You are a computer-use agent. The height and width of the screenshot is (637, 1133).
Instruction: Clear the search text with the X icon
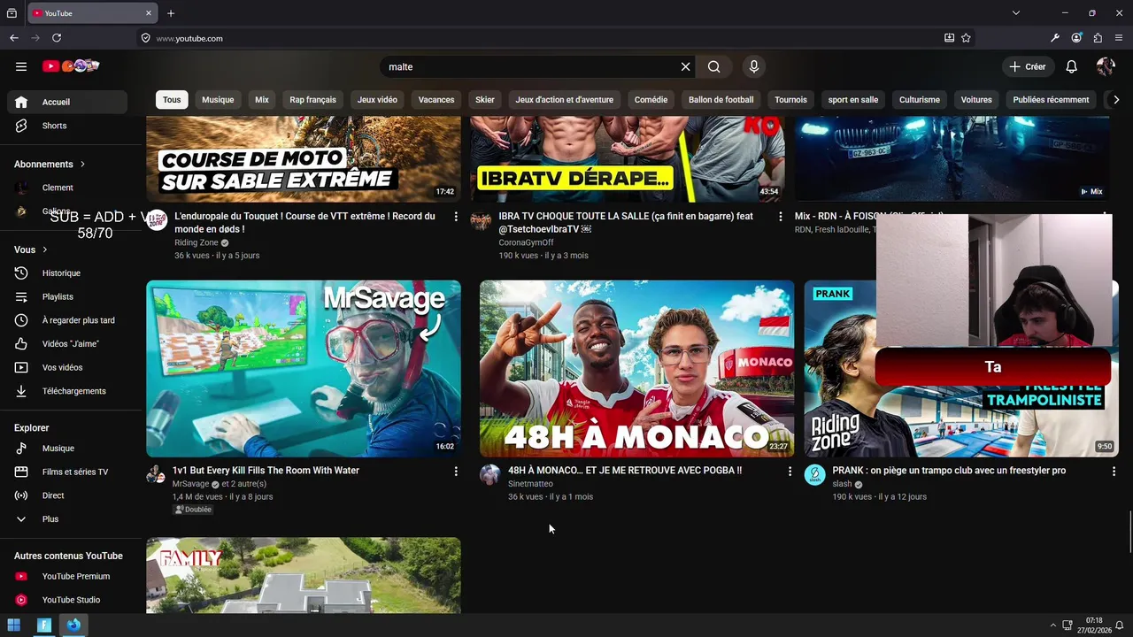(x=685, y=66)
